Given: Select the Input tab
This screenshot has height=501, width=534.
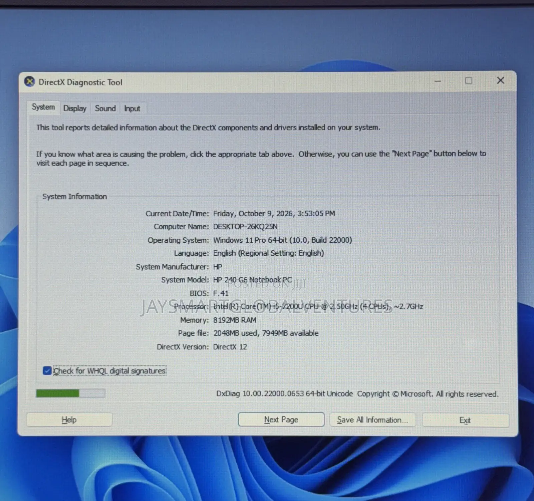Looking at the screenshot, I should [x=132, y=108].
